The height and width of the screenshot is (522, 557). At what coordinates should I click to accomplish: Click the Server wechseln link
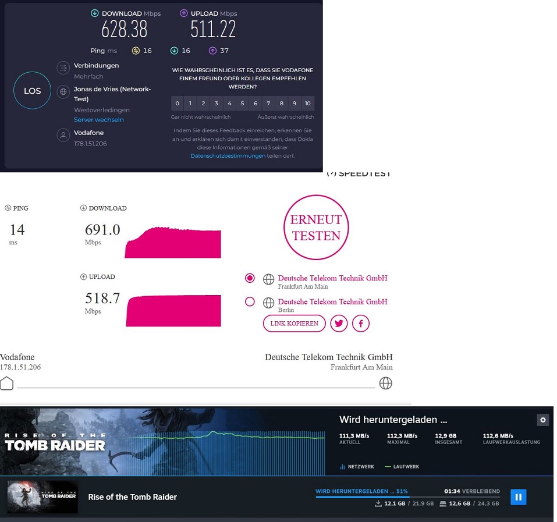(99, 120)
